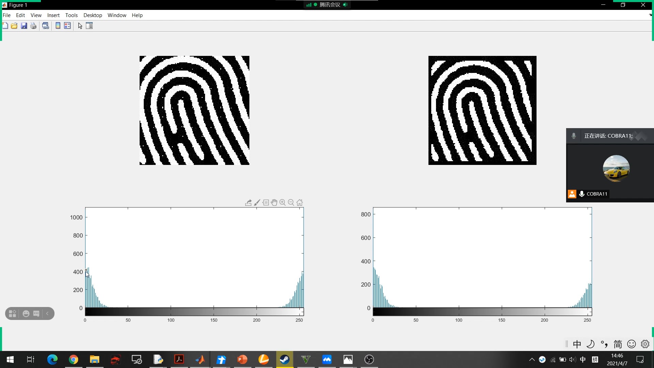Toggle the IME punctuation mode icon

[x=604, y=344]
